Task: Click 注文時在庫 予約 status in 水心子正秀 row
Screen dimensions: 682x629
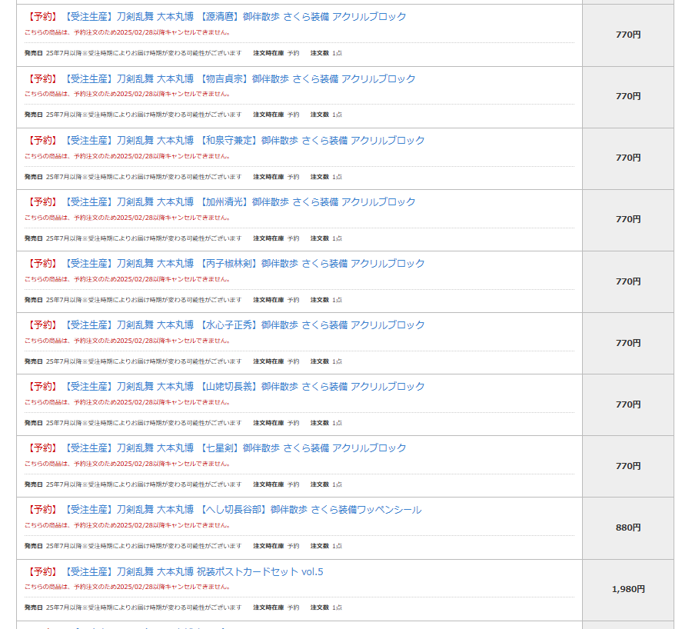Action: point(276,361)
